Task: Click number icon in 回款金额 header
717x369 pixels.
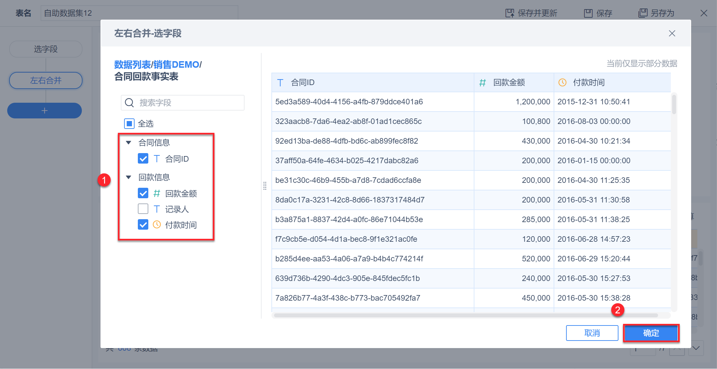Action: click(482, 82)
